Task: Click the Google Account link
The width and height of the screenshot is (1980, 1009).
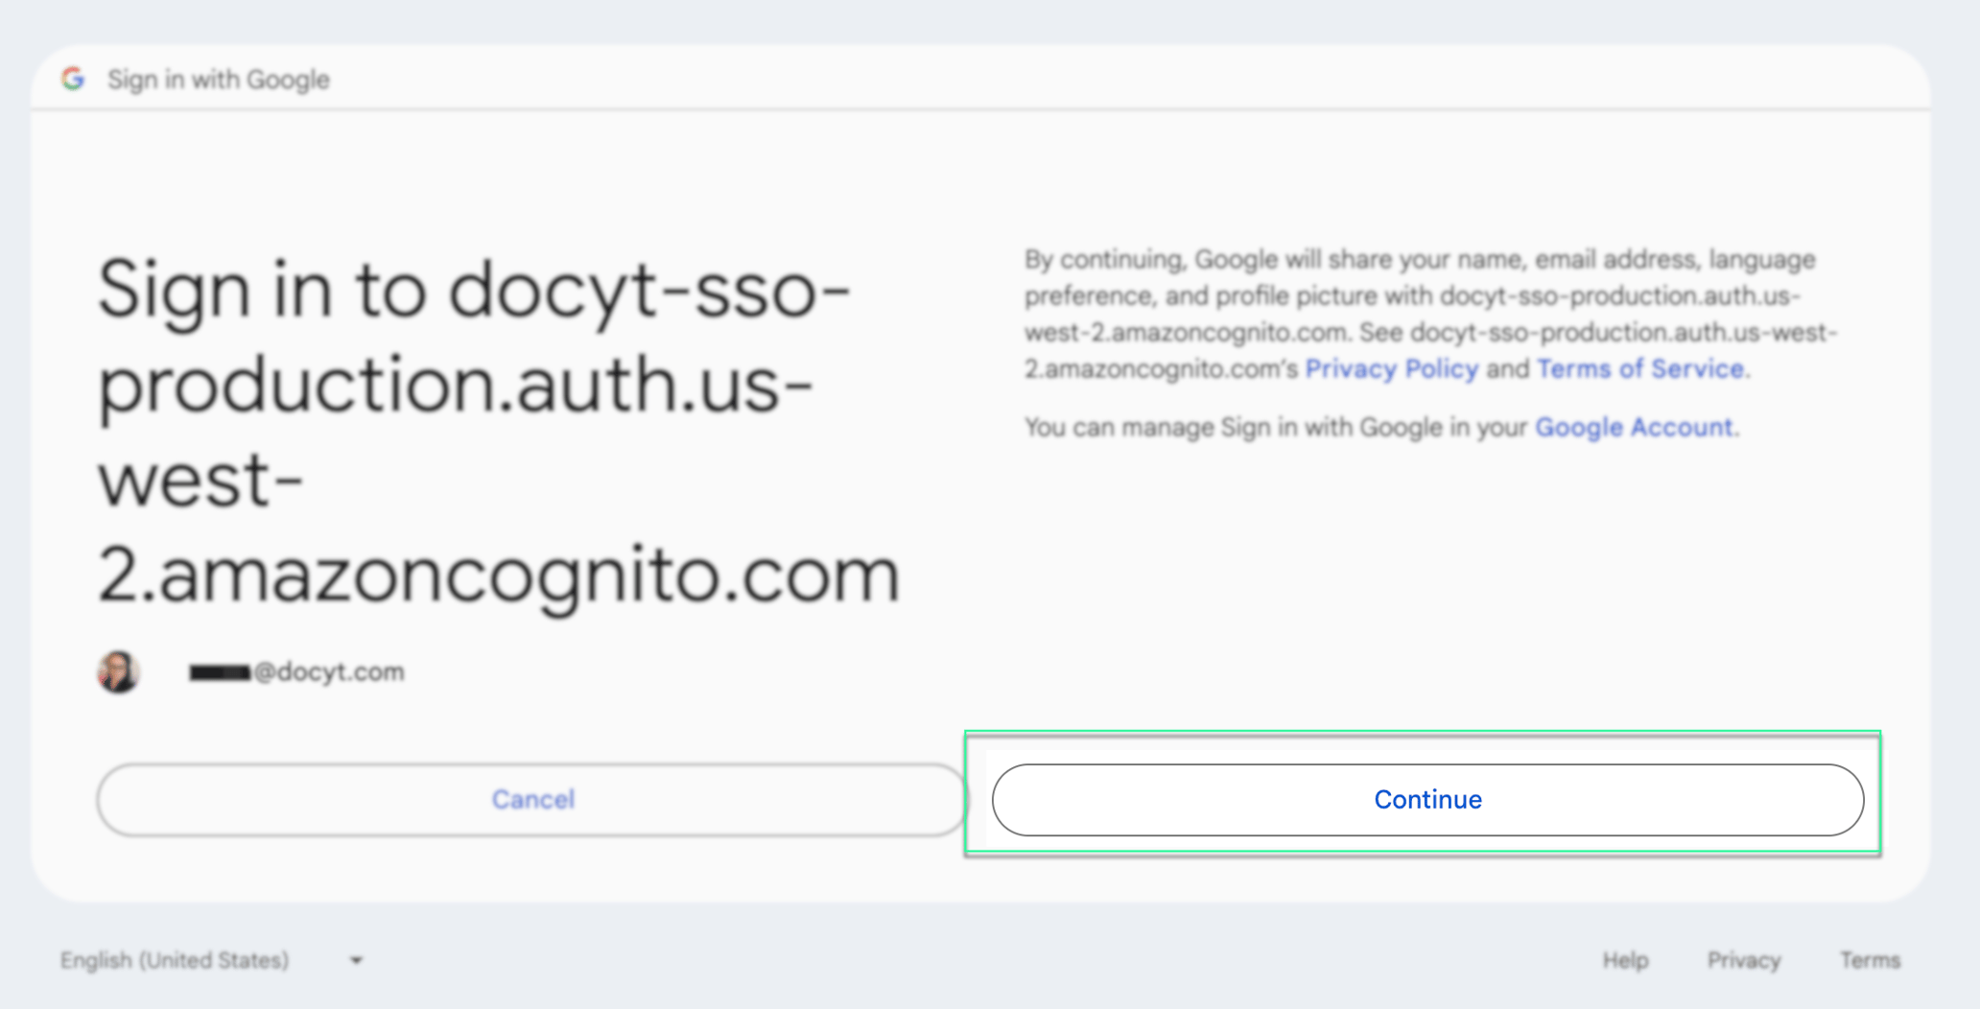Action: click(1635, 428)
